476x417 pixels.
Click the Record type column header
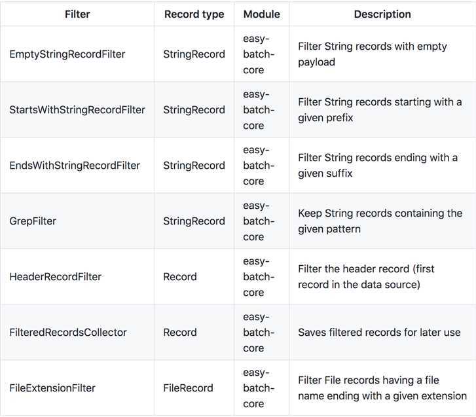click(194, 14)
